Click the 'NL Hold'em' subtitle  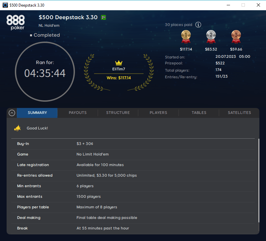(49, 26)
